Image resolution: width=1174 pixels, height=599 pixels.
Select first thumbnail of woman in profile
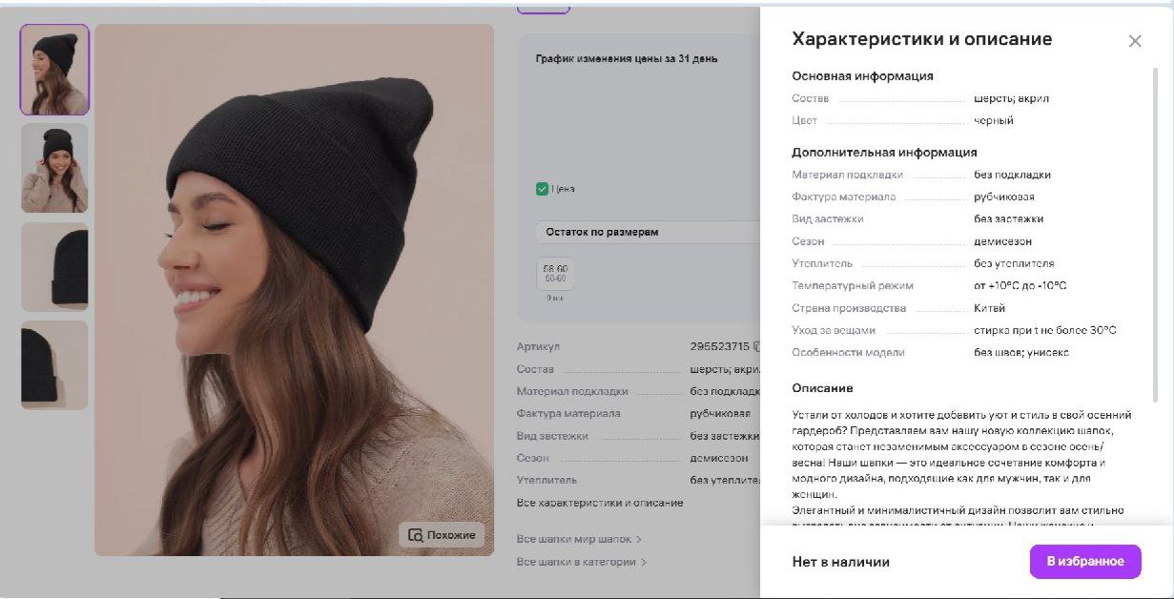coord(54,70)
